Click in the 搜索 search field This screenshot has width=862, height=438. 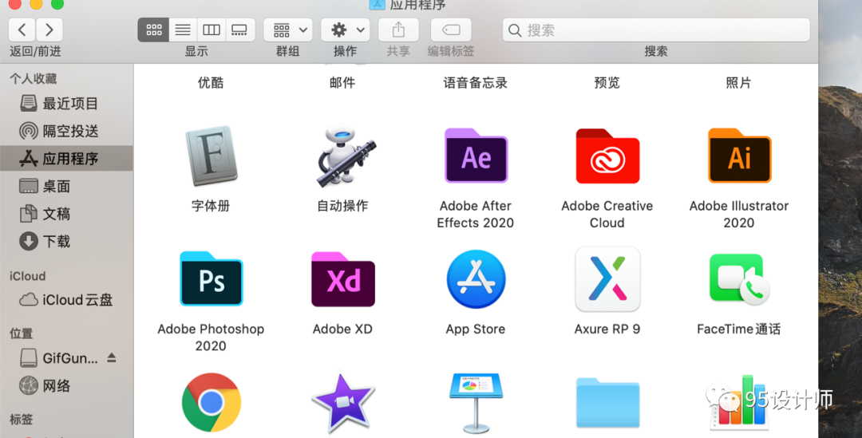[656, 30]
